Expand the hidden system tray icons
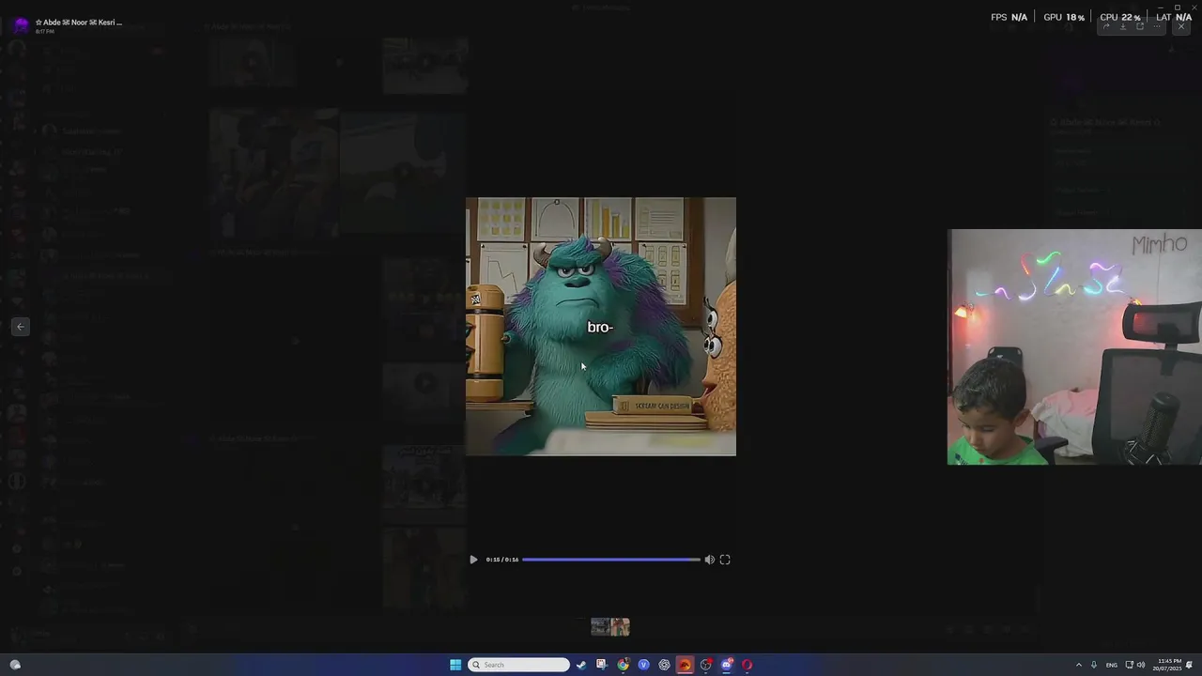 pos(1078,665)
